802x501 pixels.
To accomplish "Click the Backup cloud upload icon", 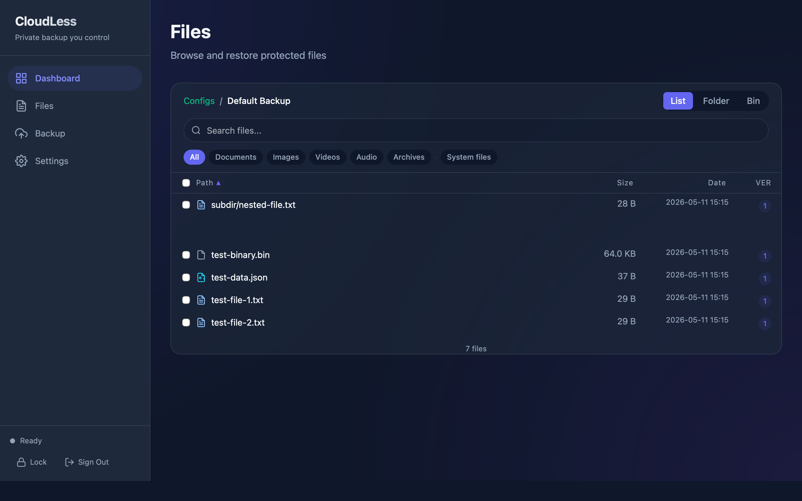I will click(21, 133).
